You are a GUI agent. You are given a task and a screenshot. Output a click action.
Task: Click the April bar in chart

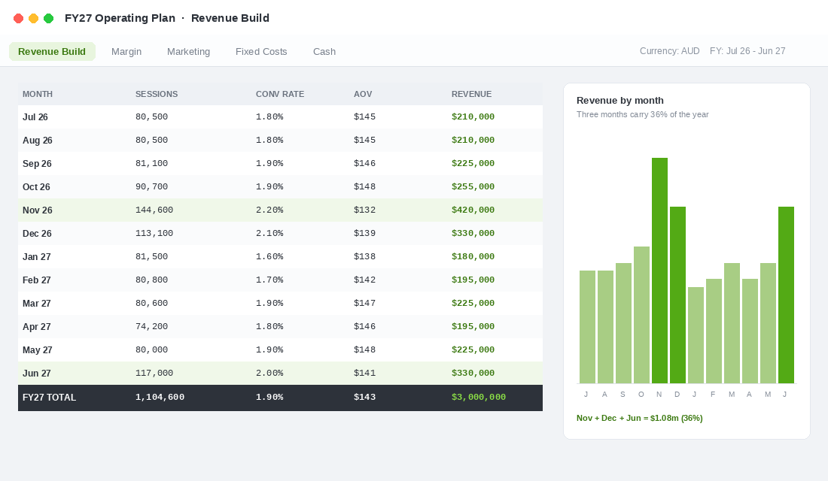[750, 331]
